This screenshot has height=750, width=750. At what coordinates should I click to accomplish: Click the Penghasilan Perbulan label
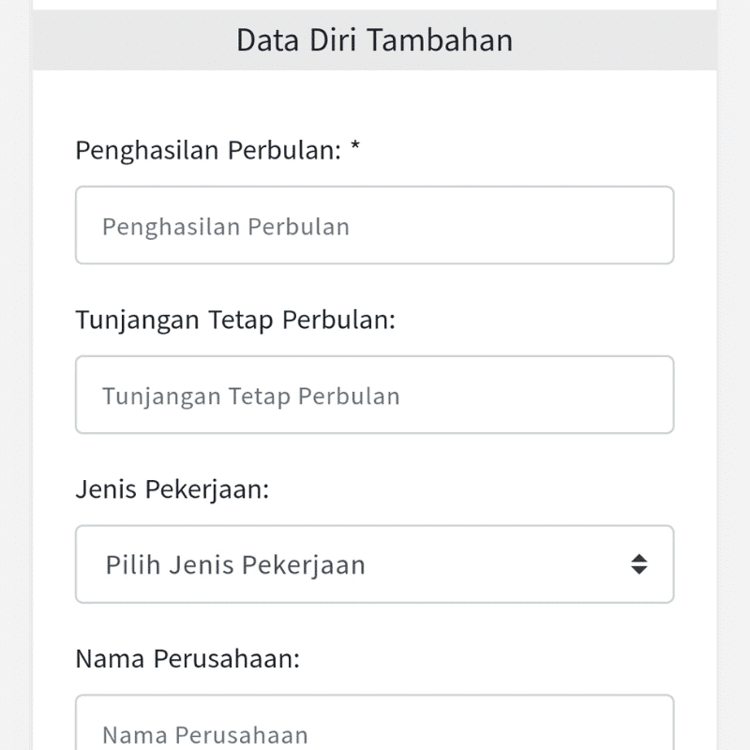[208, 149]
